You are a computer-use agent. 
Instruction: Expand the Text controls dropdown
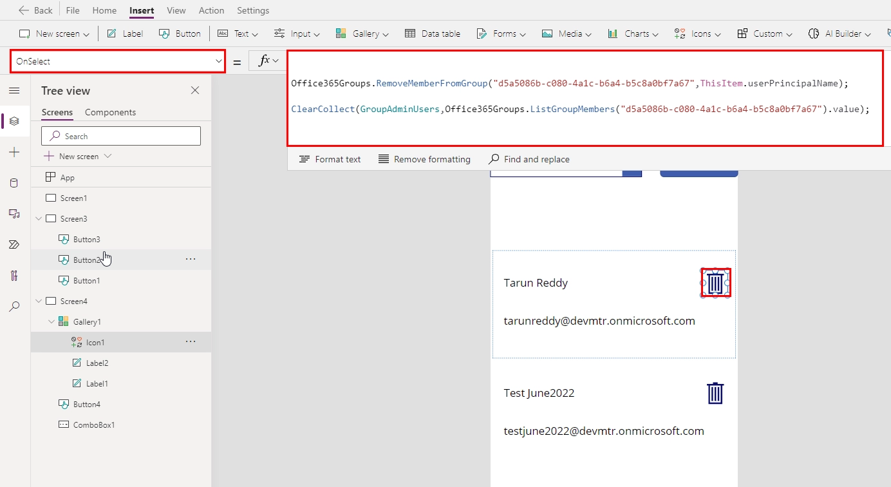pos(238,33)
